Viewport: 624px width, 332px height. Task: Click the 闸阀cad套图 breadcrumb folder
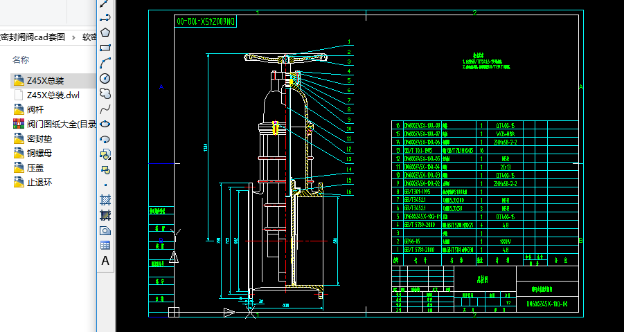click(33, 37)
